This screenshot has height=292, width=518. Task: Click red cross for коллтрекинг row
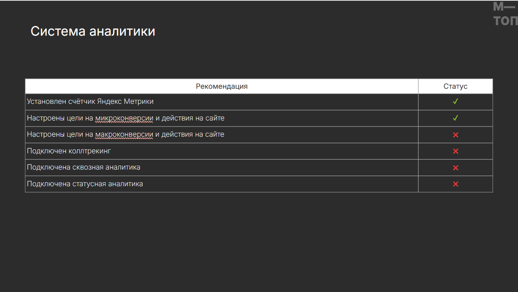click(455, 151)
